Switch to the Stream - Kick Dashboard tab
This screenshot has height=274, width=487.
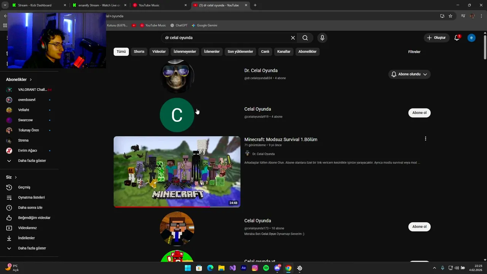coord(38,5)
